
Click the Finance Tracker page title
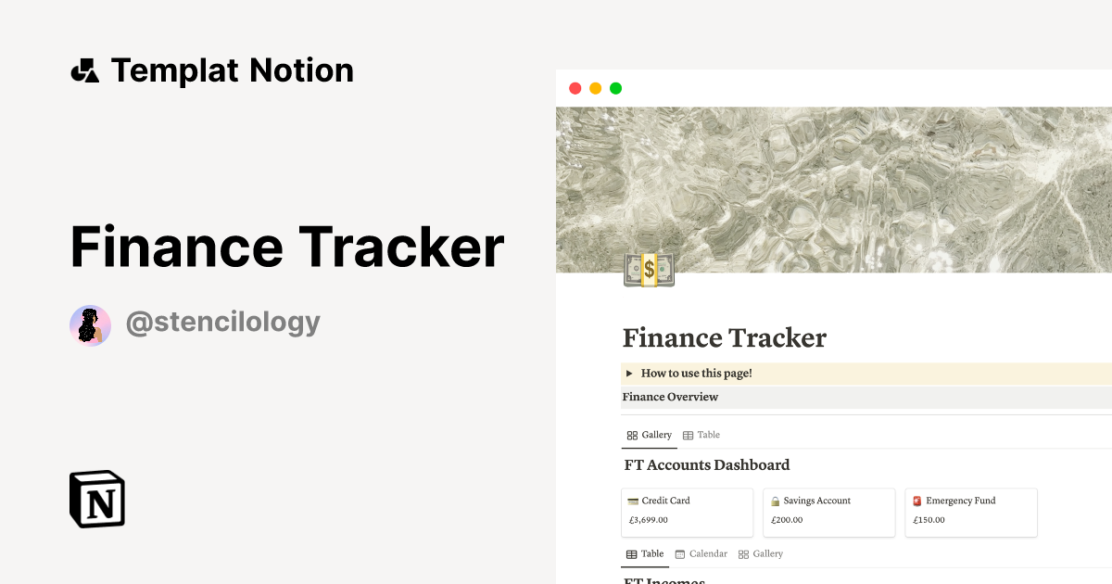pyautogui.click(x=725, y=337)
